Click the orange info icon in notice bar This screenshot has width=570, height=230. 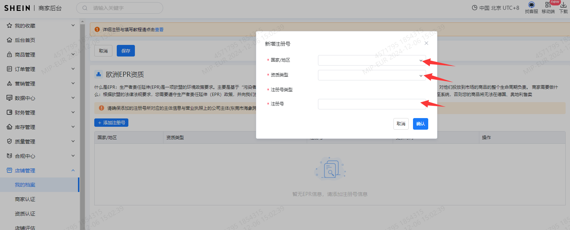pos(97,29)
